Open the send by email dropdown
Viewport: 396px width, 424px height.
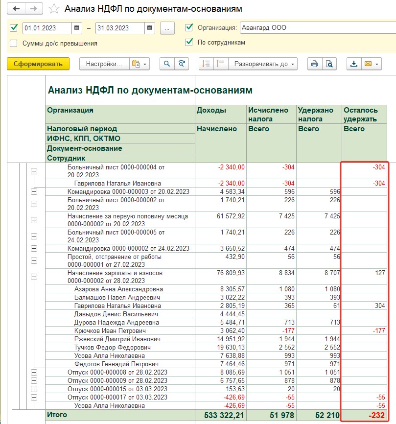(x=372, y=64)
